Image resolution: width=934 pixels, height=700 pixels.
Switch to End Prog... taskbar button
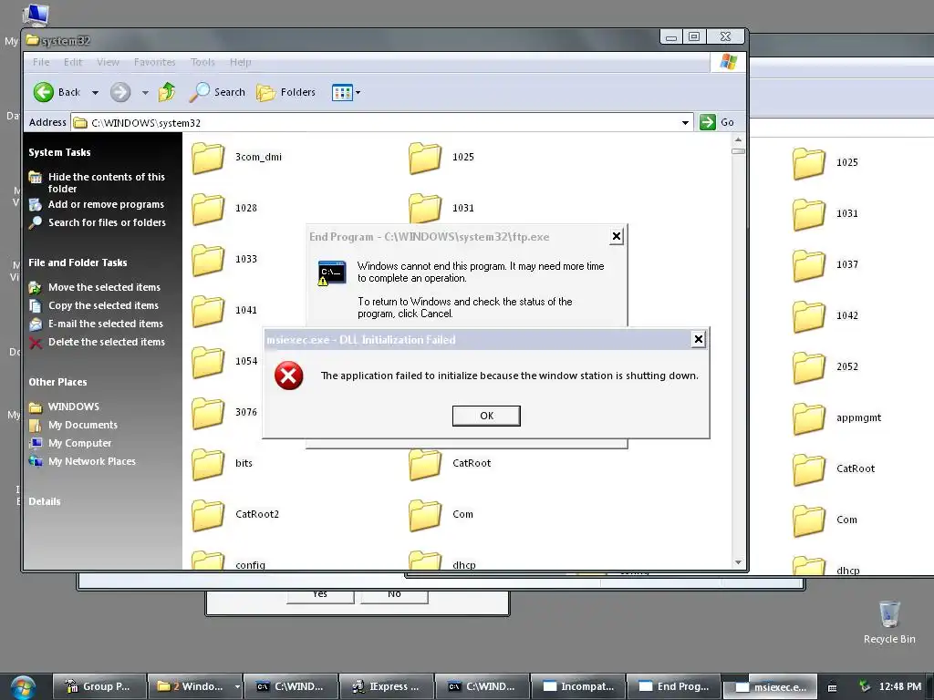pos(673,686)
